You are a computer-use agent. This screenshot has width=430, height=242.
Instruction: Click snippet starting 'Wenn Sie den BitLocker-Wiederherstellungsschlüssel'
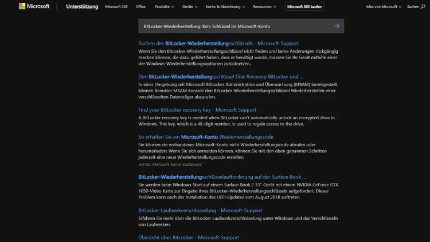pos(238,57)
